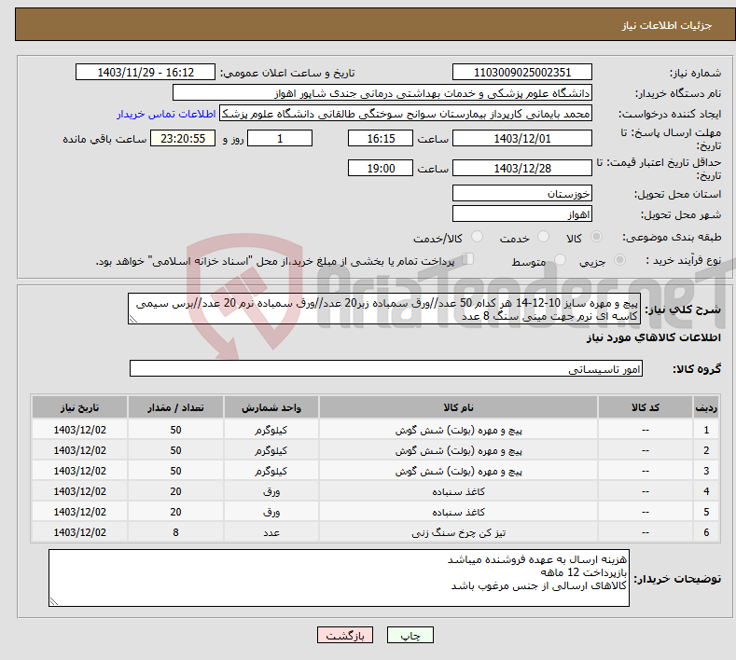Select the کالا radio button

[596, 237]
